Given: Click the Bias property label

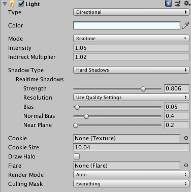Looking at the screenshot, I should tap(28, 107).
